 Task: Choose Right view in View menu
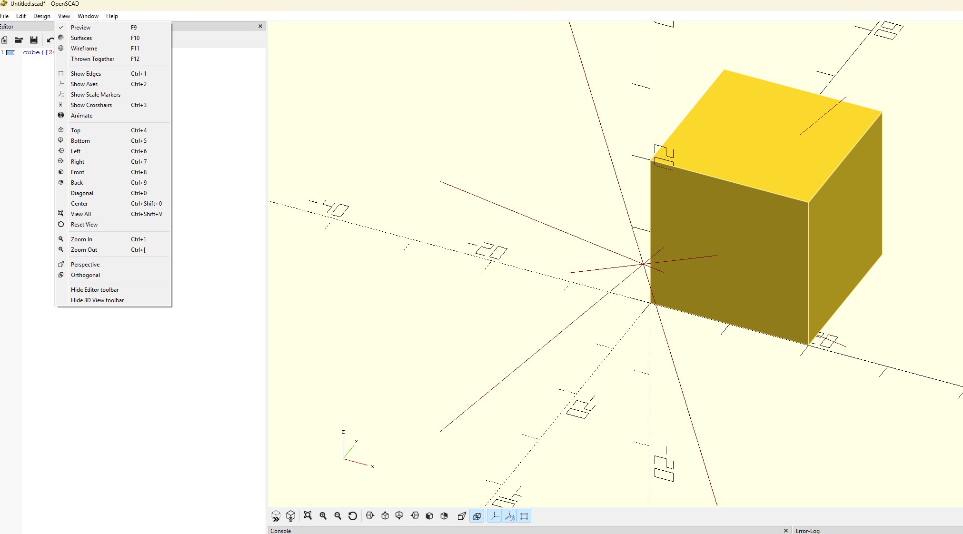(113, 162)
